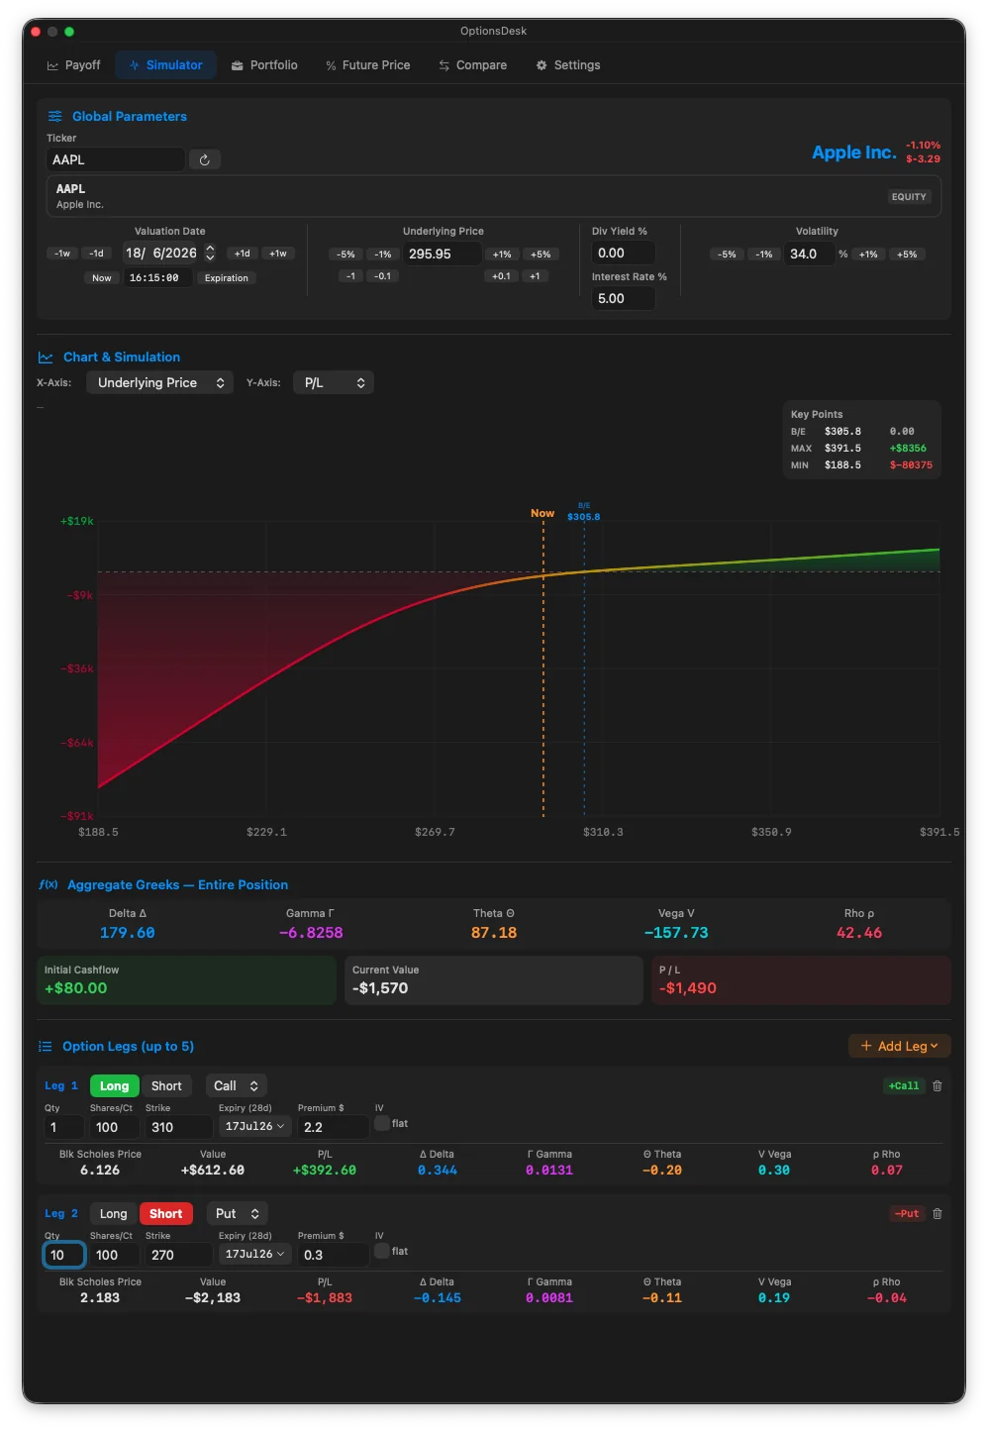The image size is (988, 1430).
Task: Click the +1d valuation date button
Action: [x=242, y=254]
